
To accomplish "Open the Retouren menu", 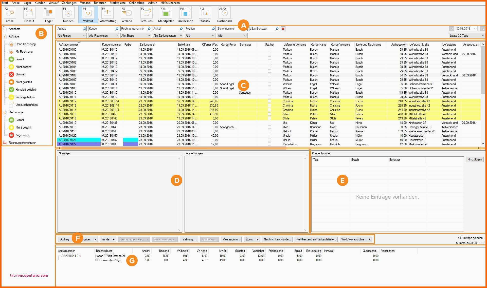I will [x=100, y=3].
